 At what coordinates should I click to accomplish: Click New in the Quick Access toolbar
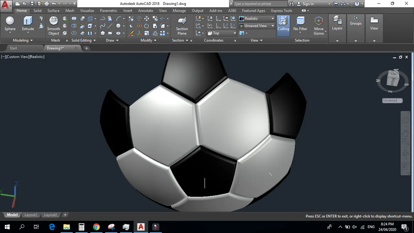17,4
